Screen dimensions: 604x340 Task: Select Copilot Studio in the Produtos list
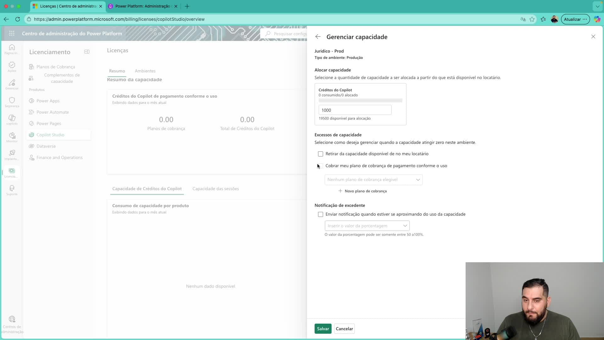click(x=50, y=135)
